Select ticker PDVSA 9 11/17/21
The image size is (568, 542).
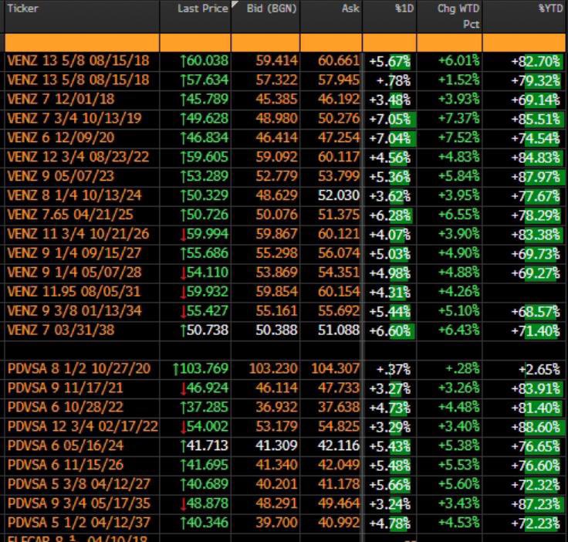pos(65,388)
